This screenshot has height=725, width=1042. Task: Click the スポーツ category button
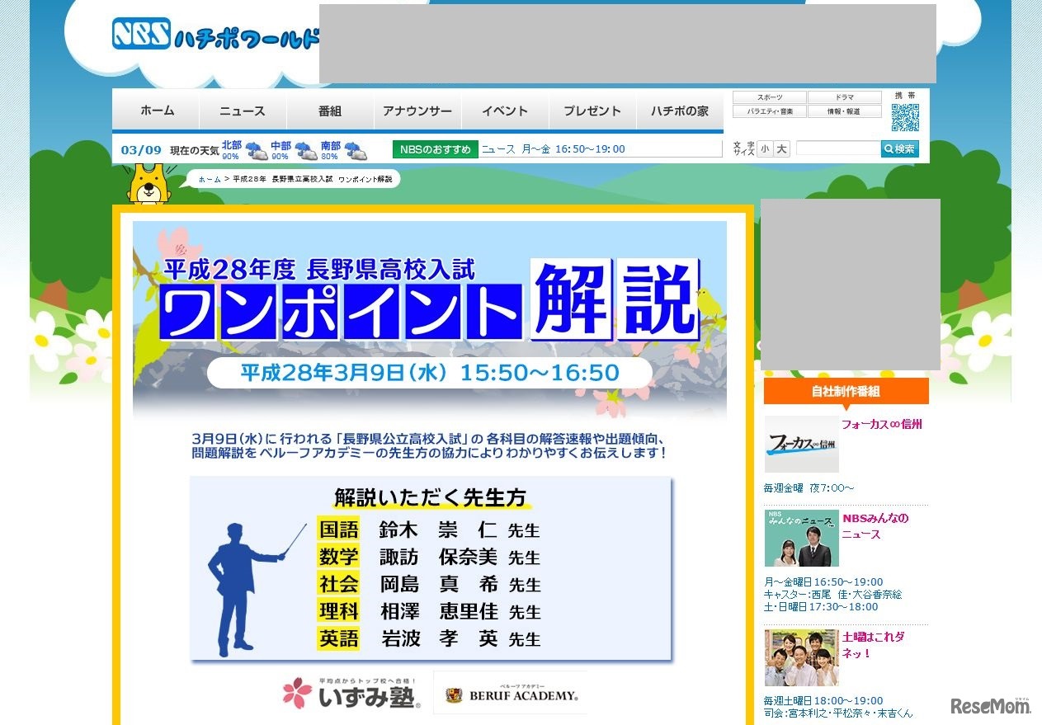(767, 97)
